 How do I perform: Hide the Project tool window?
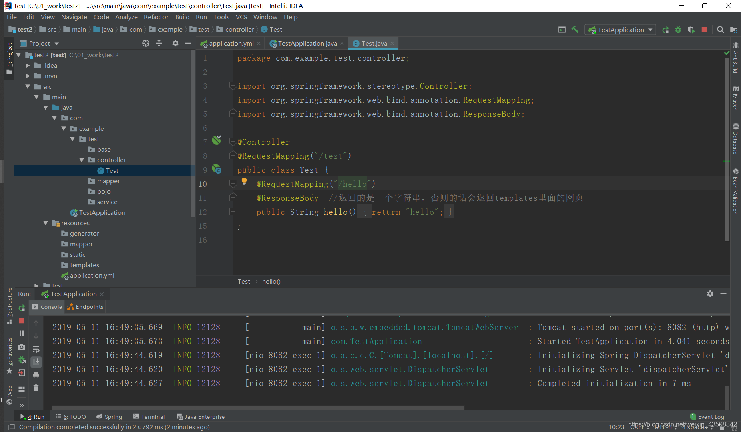point(188,43)
